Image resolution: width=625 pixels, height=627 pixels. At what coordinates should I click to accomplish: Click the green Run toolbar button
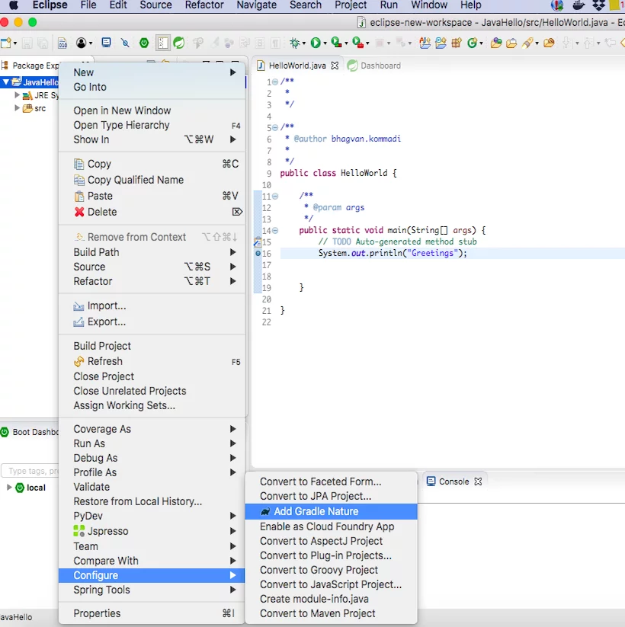[316, 43]
